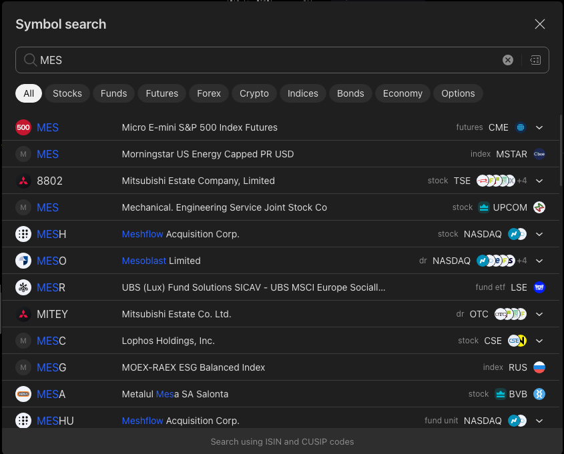Filter results by Forex
This screenshot has width=564, height=454.
209,93
